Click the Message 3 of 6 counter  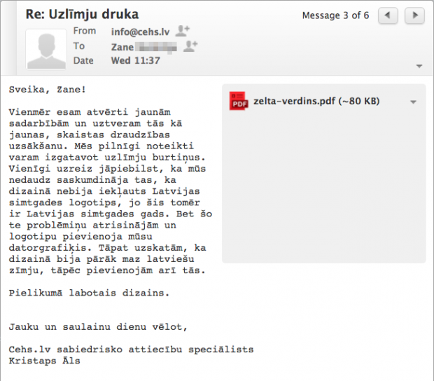(335, 15)
